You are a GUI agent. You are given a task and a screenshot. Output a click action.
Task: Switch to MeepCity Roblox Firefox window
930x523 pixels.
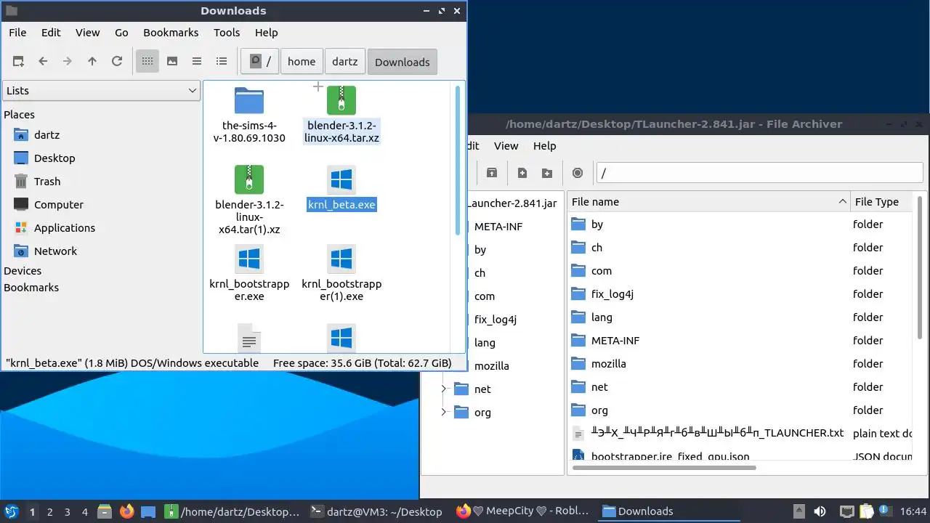[523, 511]
